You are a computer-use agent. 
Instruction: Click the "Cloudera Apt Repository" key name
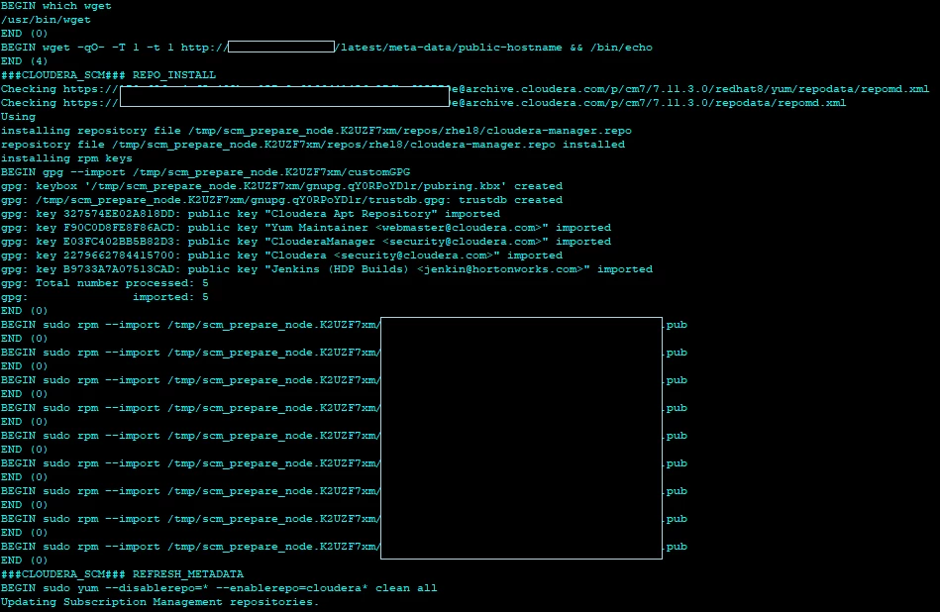352,214
